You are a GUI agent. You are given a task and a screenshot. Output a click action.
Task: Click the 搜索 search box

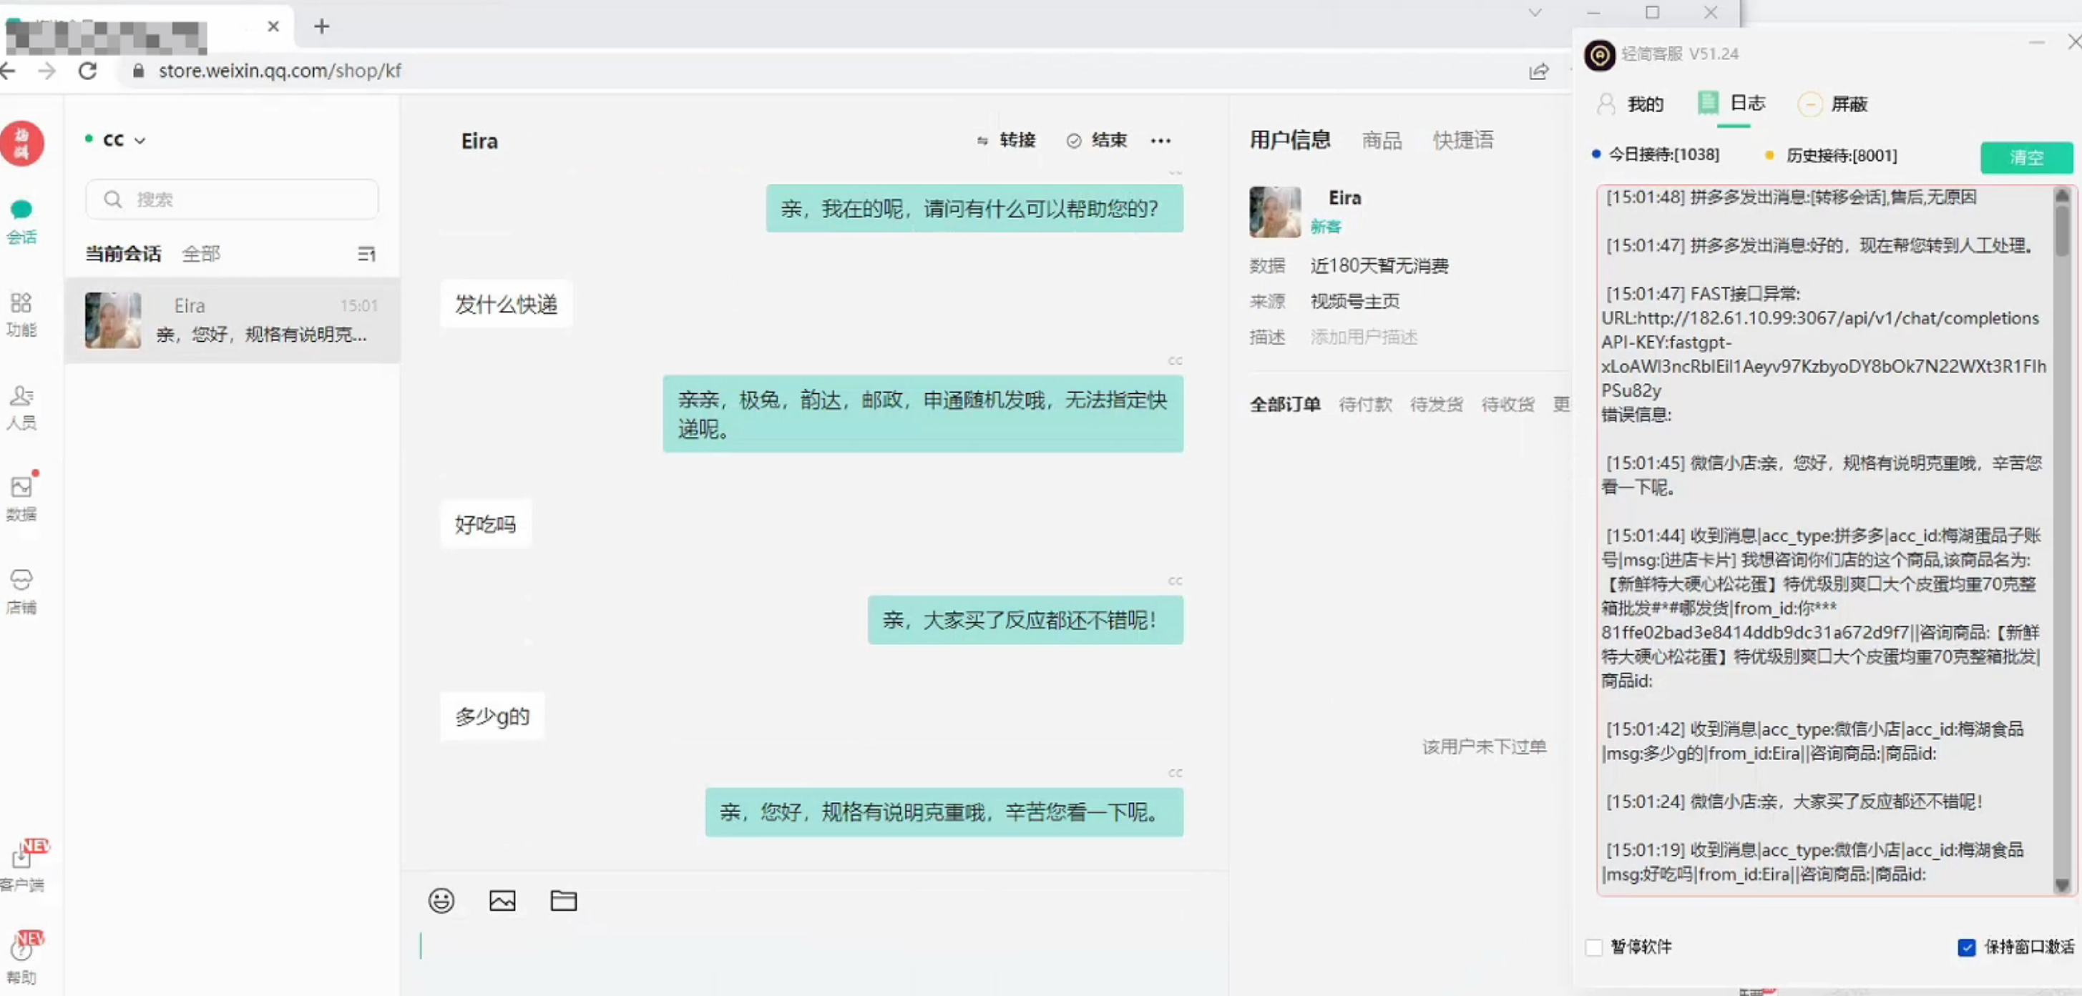tap(232, 199)
